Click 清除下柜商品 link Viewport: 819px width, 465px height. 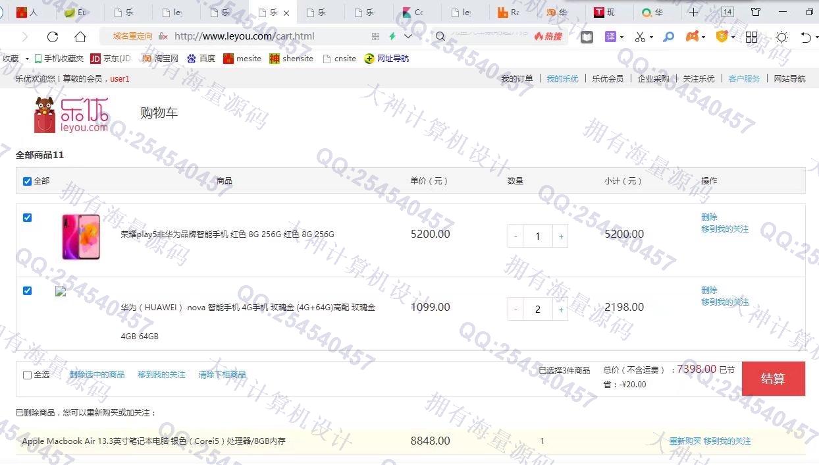pyautogui.click(x=222, y=375)
